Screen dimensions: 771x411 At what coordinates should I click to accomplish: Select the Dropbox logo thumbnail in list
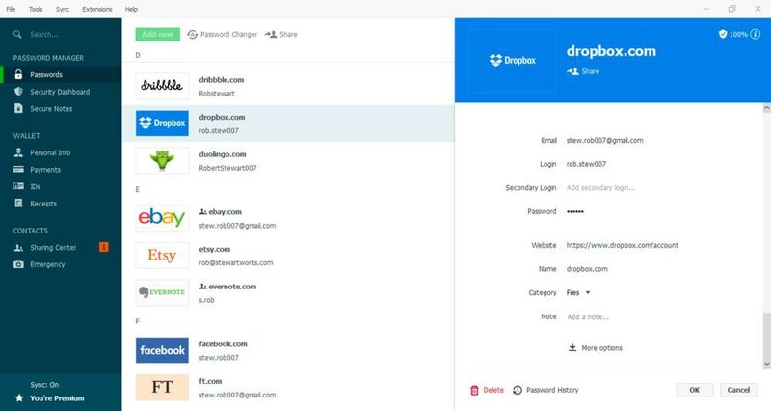pyautogui.click(x=162, y=123)
